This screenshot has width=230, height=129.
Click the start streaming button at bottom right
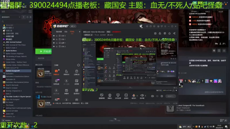pos(170,96)
